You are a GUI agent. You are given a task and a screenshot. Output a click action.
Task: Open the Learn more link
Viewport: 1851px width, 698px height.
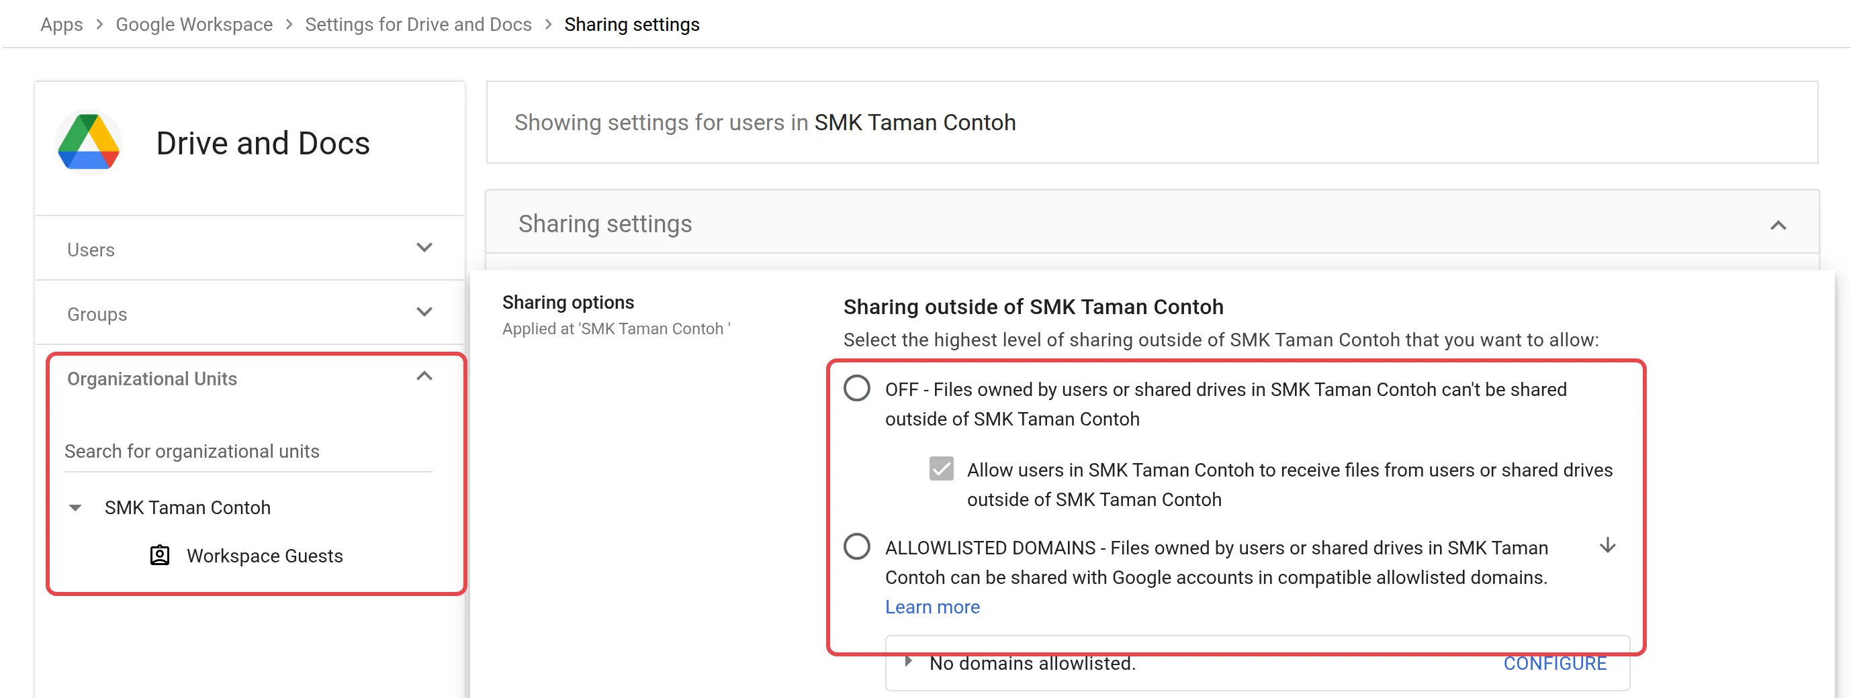[932, 607]
